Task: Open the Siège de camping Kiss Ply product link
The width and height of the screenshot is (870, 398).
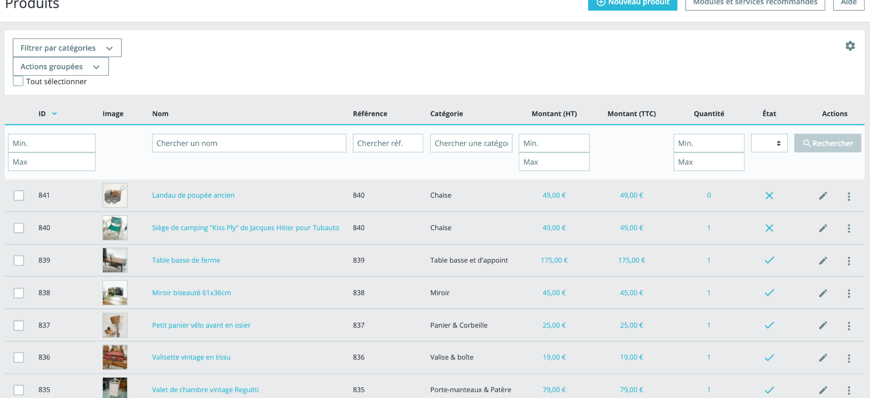Action: 245,228
